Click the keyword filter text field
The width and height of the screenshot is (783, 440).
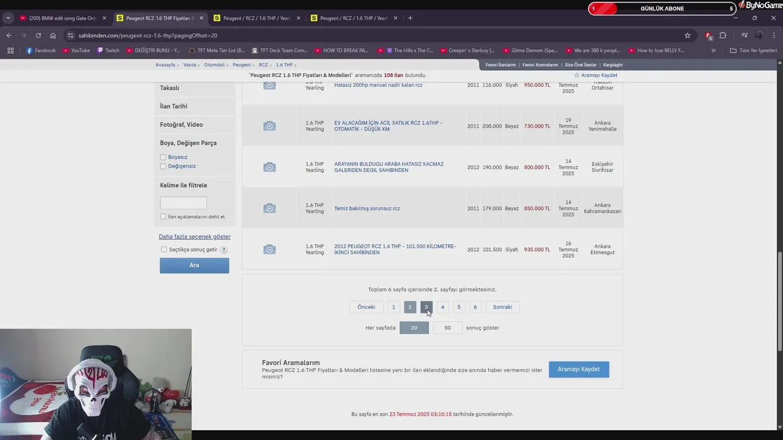coord(183,203)
